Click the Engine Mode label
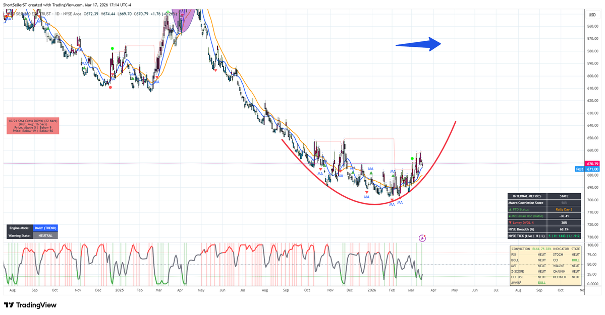Image resolution: width=605 pixels, height=315 pixels. pos(20,228)
